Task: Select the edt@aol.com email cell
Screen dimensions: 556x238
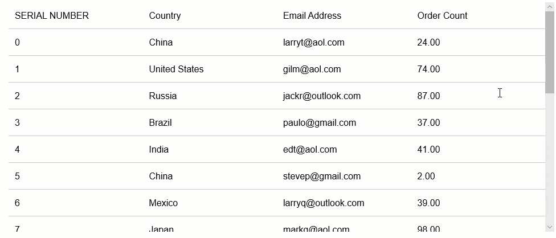Action: tap(309, 150)
